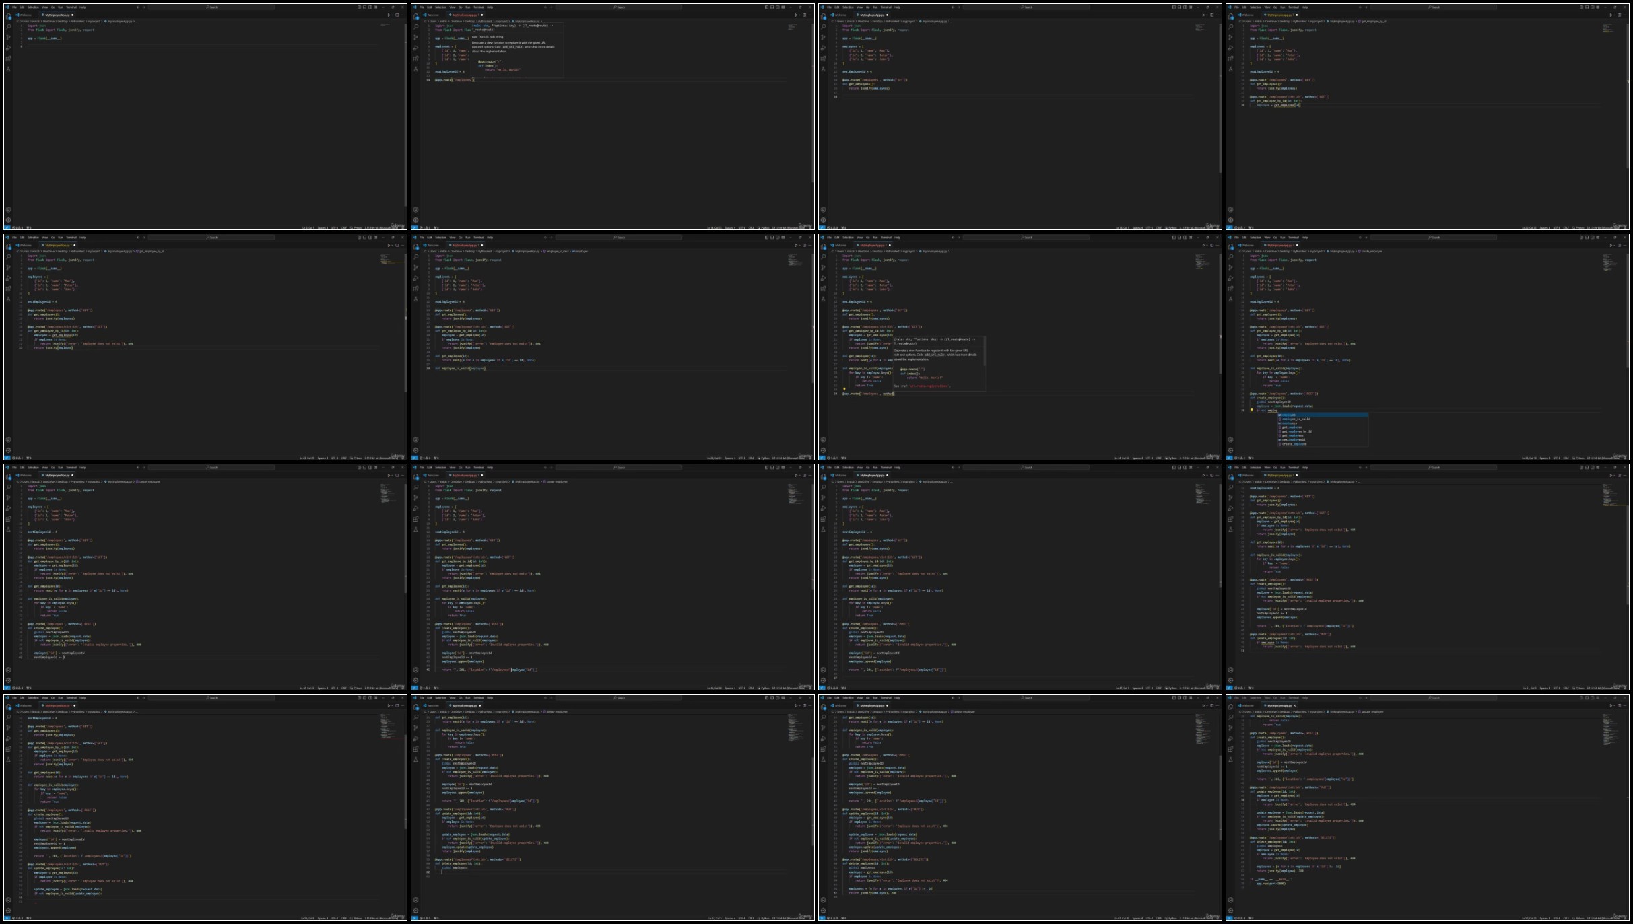Open Search view in the final app.run frame
Screen dimensions: 1633x924
point(1231,717)
